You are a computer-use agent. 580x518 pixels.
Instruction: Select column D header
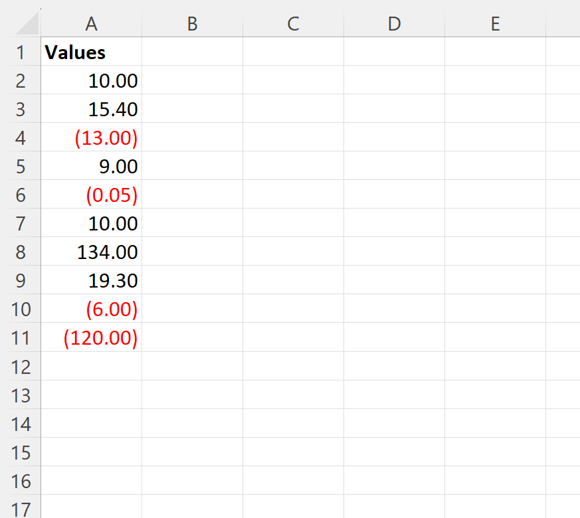click(395, 24)
